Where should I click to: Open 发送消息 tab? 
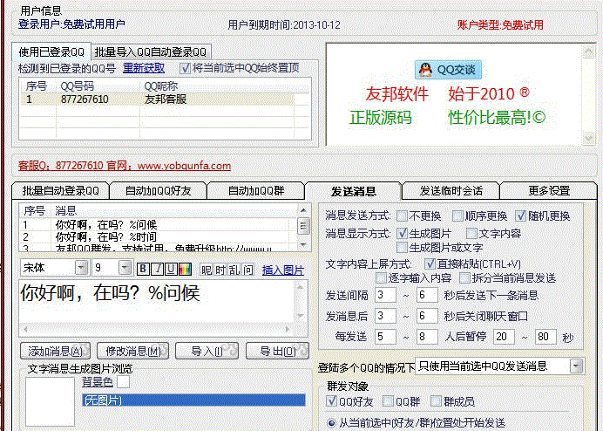point(354,191)
